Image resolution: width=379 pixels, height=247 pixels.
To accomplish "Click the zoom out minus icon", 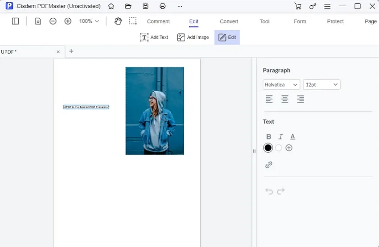I will [53, 21].
